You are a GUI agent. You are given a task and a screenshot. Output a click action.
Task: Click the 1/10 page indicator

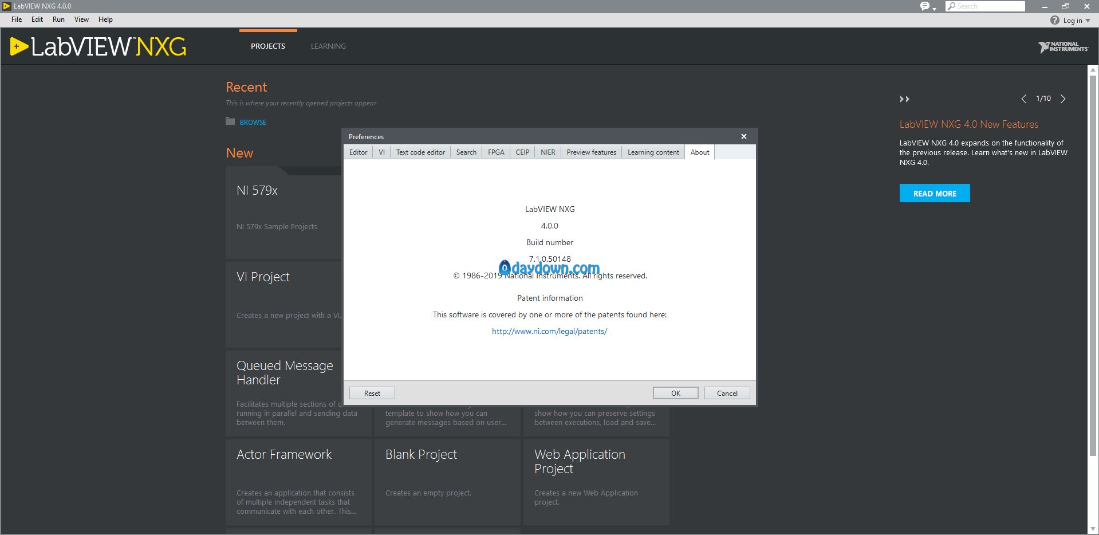point(1043,99)
